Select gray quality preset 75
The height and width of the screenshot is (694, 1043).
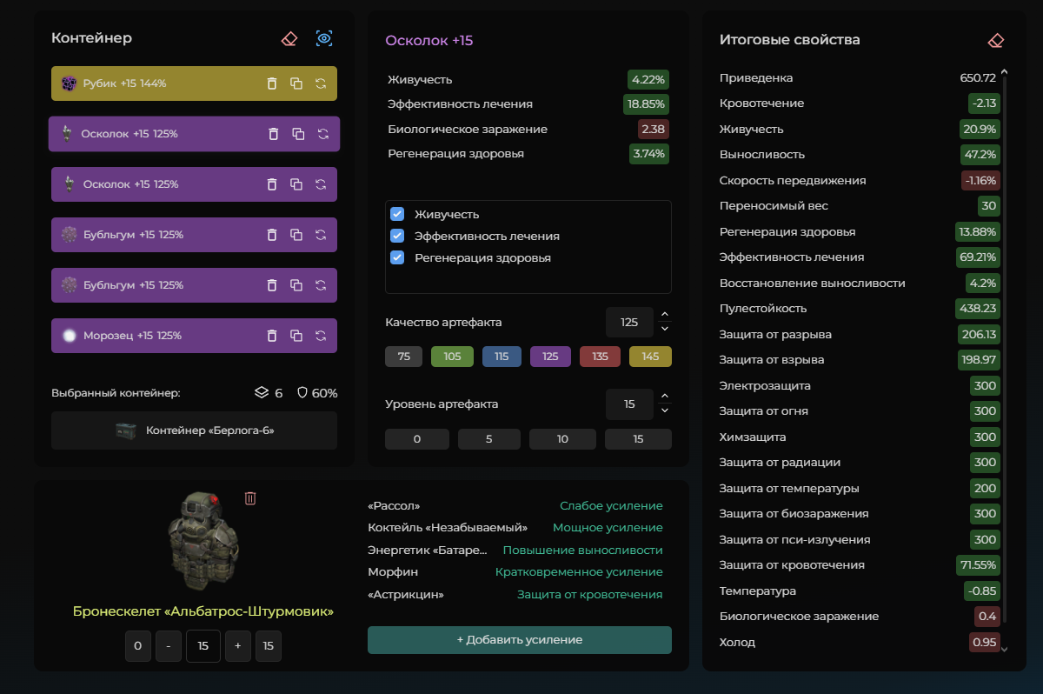(x=403, y=357)
